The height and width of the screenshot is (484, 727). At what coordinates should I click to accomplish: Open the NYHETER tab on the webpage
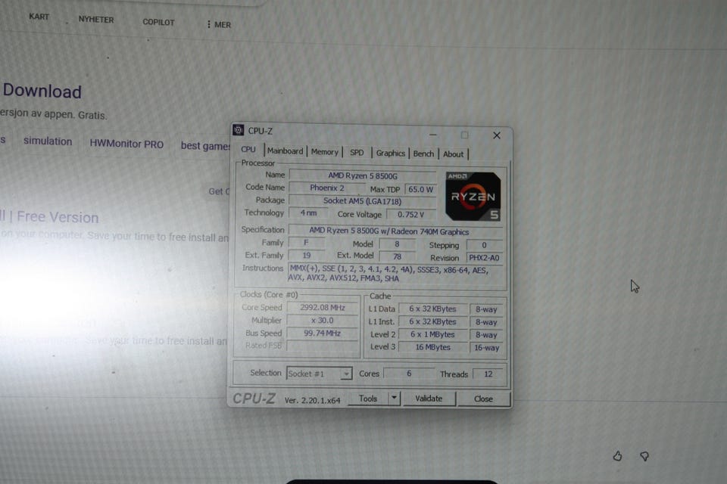pos(96,20)
